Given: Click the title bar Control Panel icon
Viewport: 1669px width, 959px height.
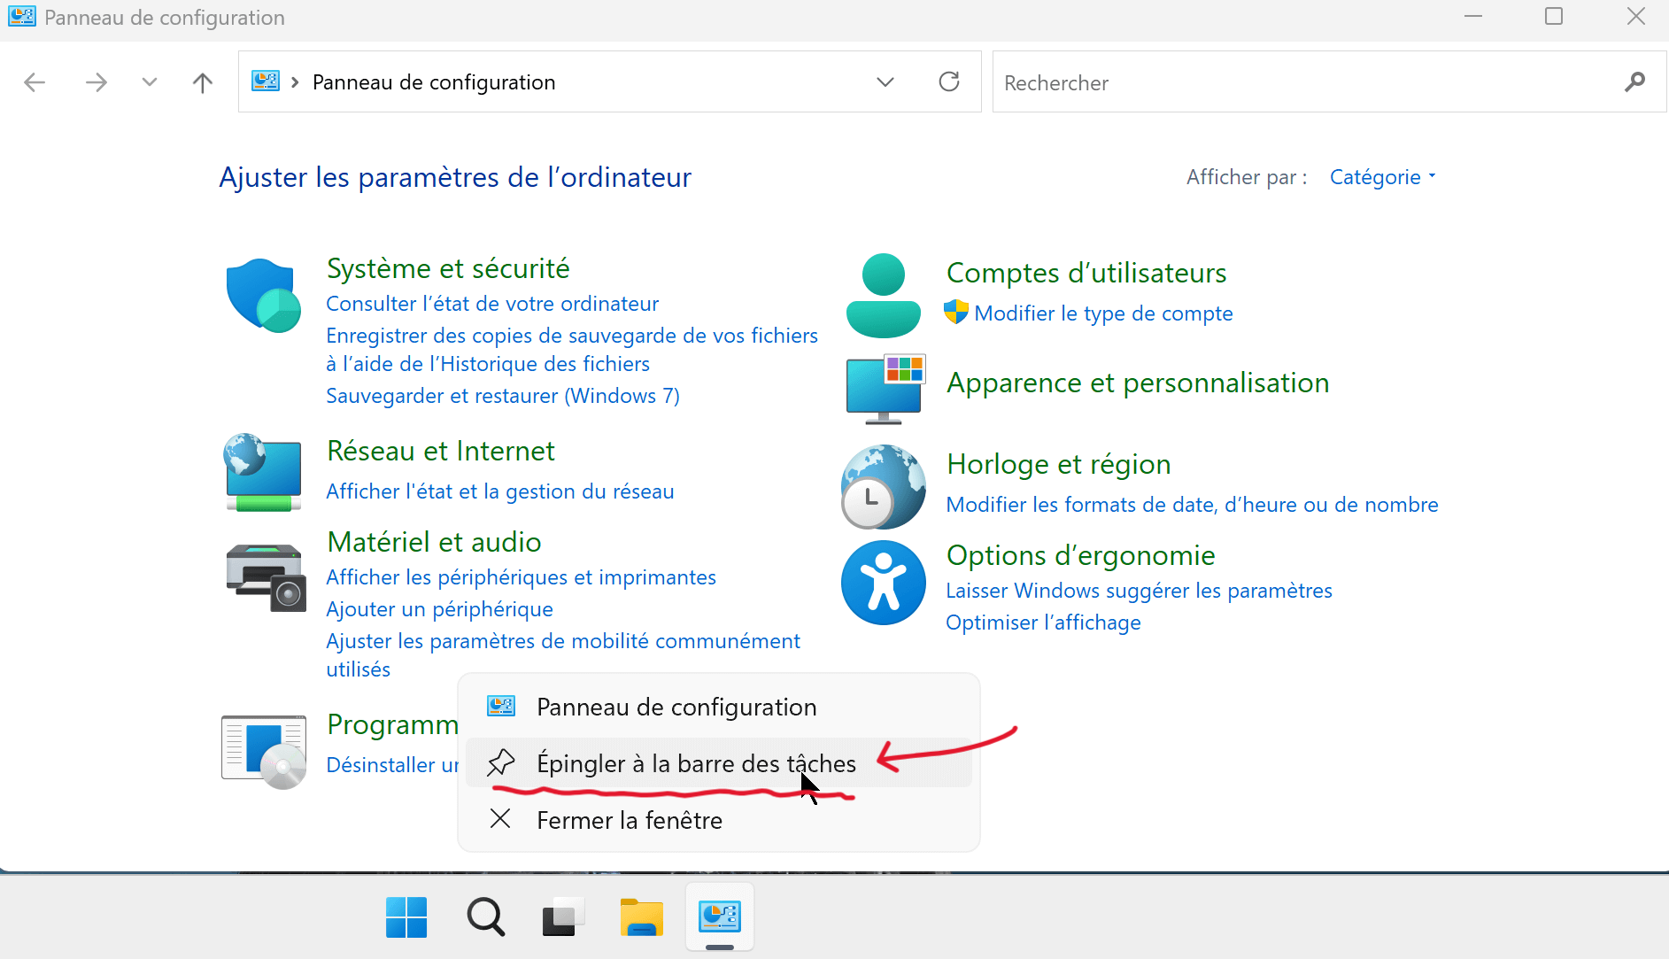Looking at the screenshot, I should pos(21,17).
